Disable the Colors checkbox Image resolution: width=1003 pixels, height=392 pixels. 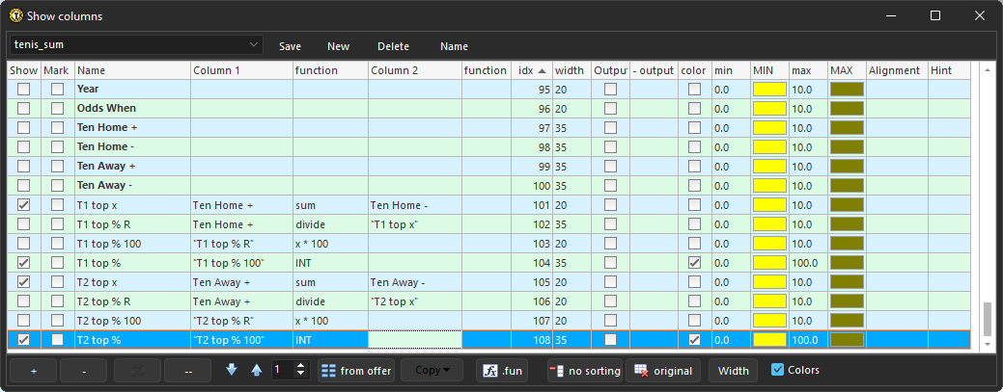coord(778,370)
